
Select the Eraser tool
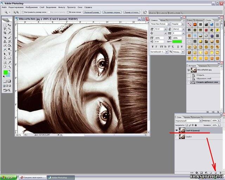5,45
